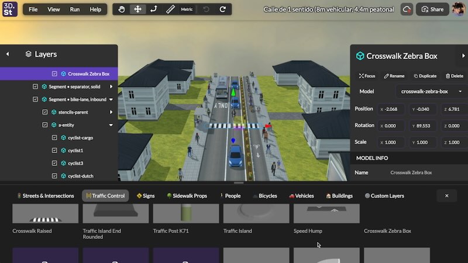Click the 3D.St logo icon
The image size is (468, 263).
point(10,9)
